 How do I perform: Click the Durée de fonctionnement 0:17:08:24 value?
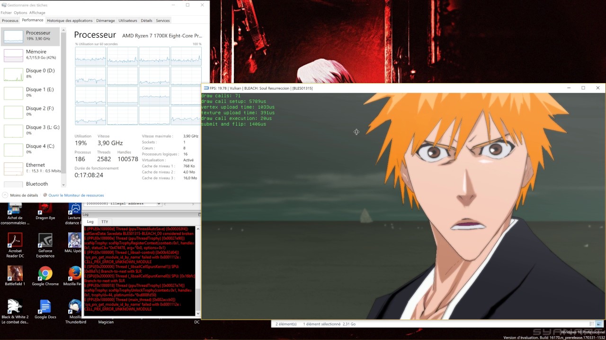pos(89,175)
